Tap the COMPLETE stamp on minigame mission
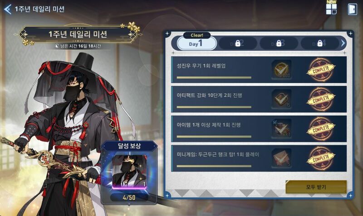The width and height of the screenshot is (363, 216). point(321,158)
